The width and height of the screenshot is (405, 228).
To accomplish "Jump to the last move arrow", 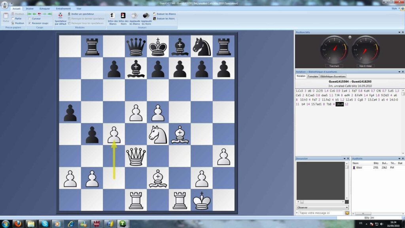I will click(x=49, y=14).
